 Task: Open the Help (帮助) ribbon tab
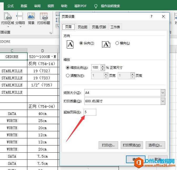pyautogui.click(x=64, y=6)
